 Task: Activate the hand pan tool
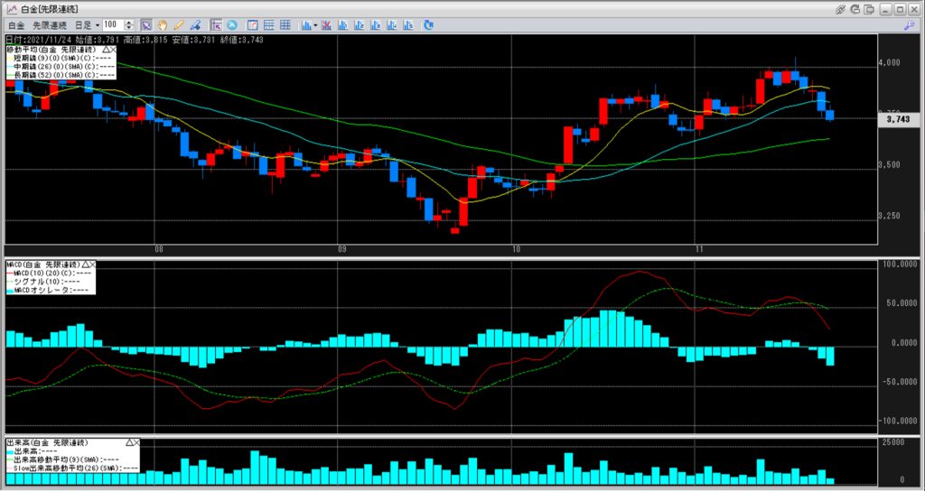[x=163, y=25]
